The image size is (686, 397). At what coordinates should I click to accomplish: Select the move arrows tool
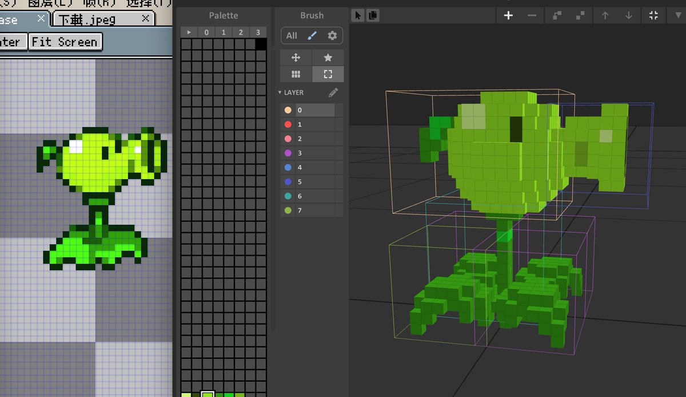coord(296,58)
